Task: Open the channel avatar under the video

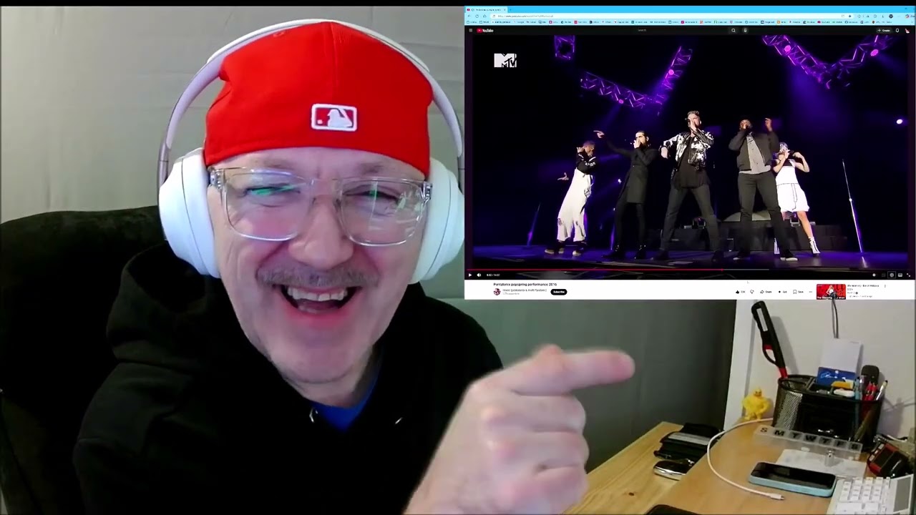Action: click(497, 292)
